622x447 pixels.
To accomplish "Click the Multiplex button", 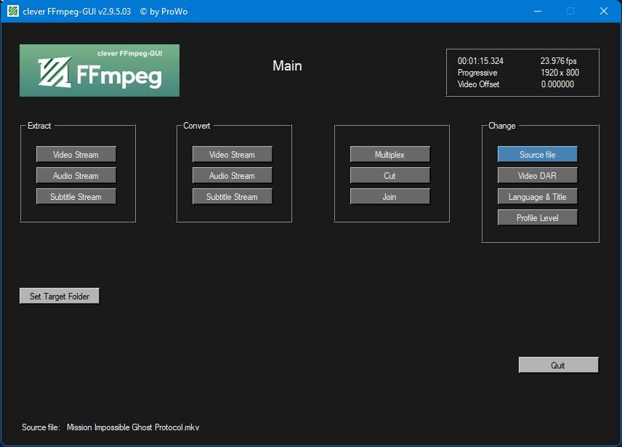I will (389, 154).
